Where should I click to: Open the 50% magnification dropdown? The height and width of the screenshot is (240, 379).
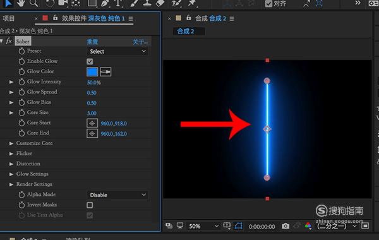pos(204,226)
